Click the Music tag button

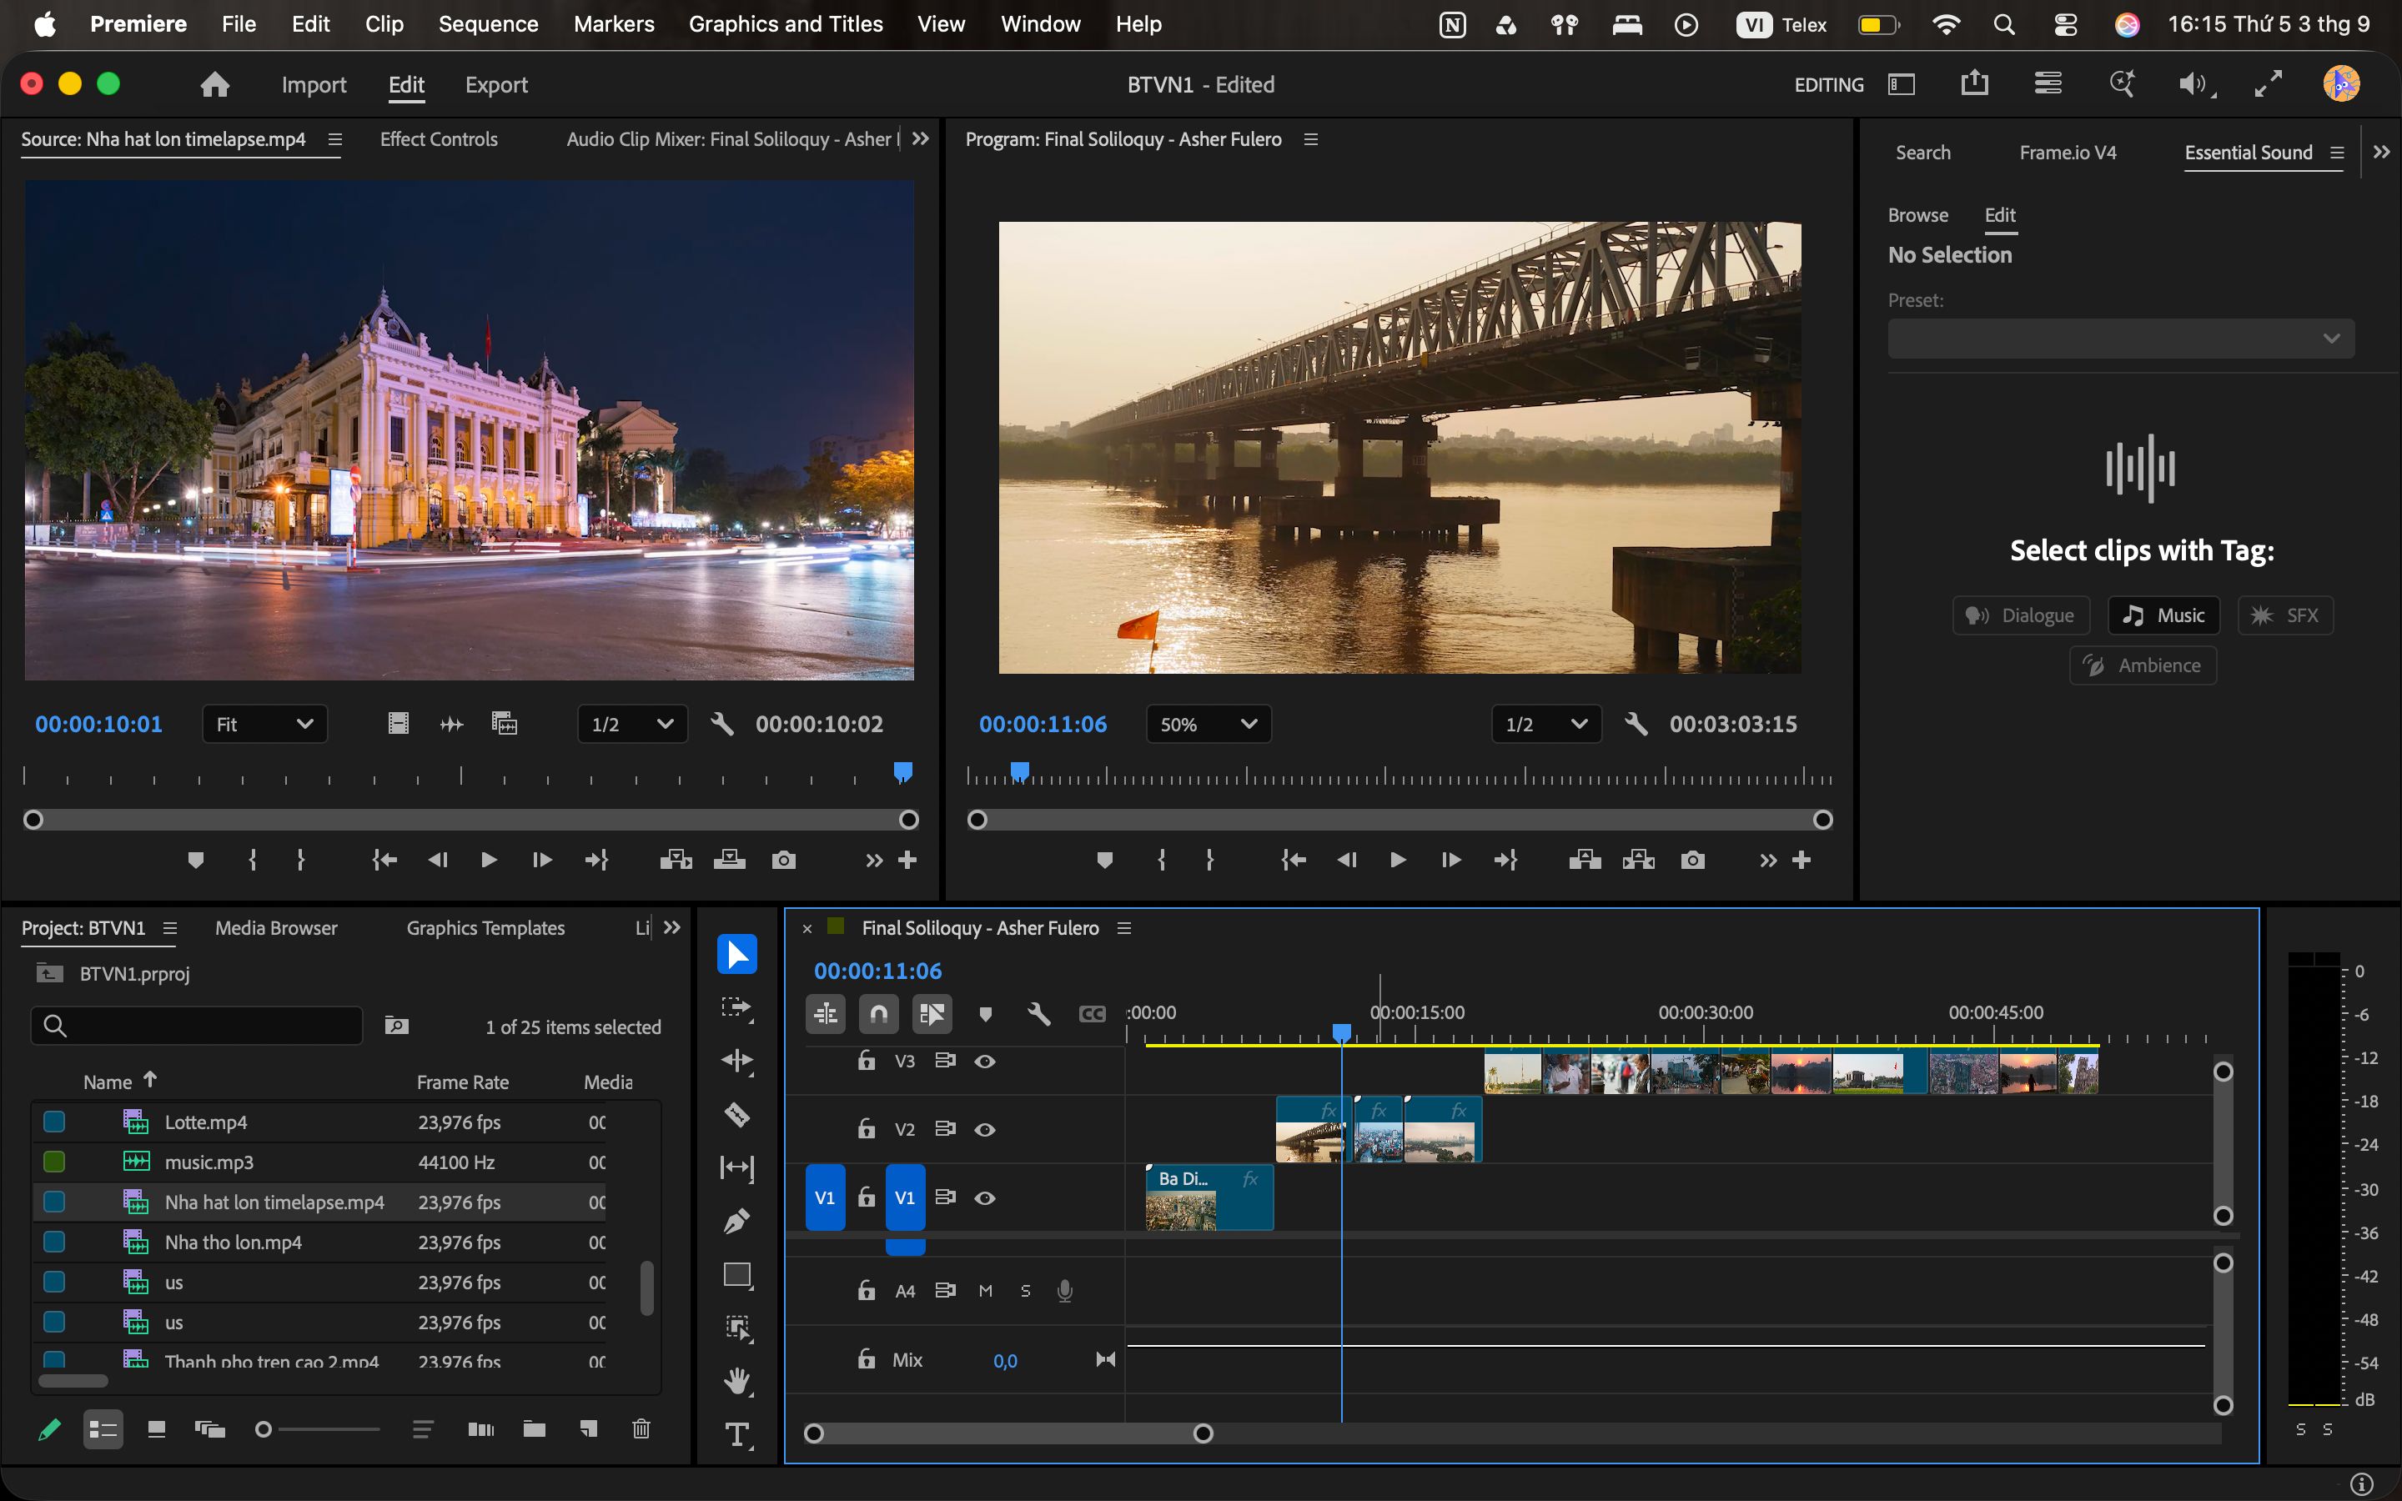2163,615
